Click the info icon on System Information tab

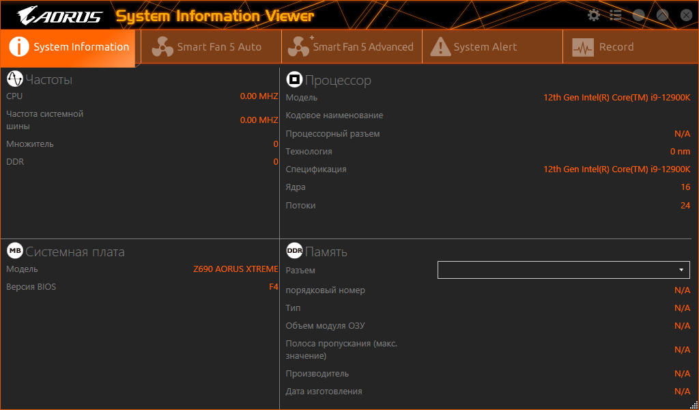click(18, 47)
